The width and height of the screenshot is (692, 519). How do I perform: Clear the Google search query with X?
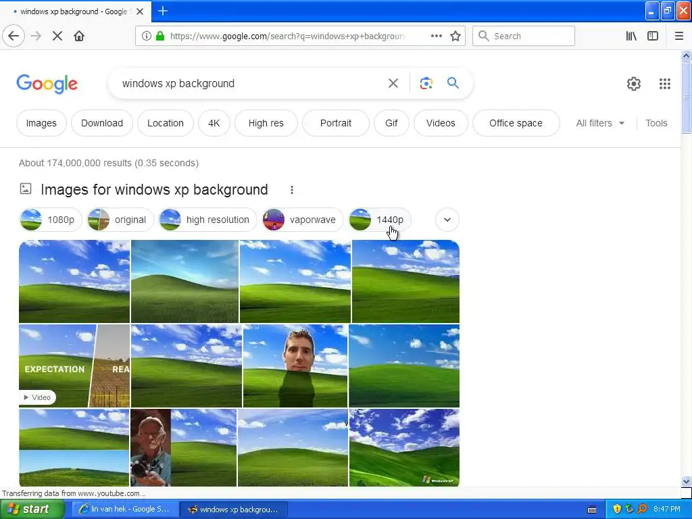tap(393, 83)
